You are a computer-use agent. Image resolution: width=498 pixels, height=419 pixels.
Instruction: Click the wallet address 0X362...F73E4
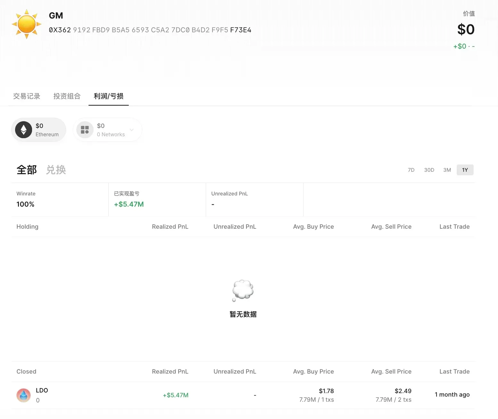point(150,30)
